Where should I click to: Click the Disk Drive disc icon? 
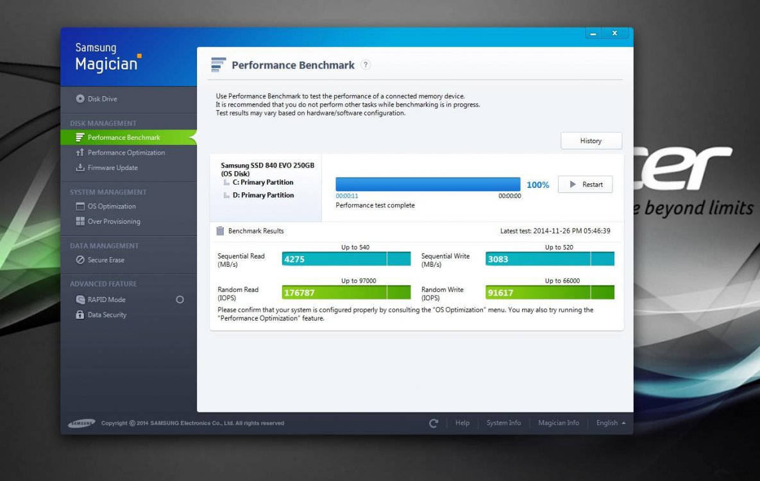(x=80, y=99)
